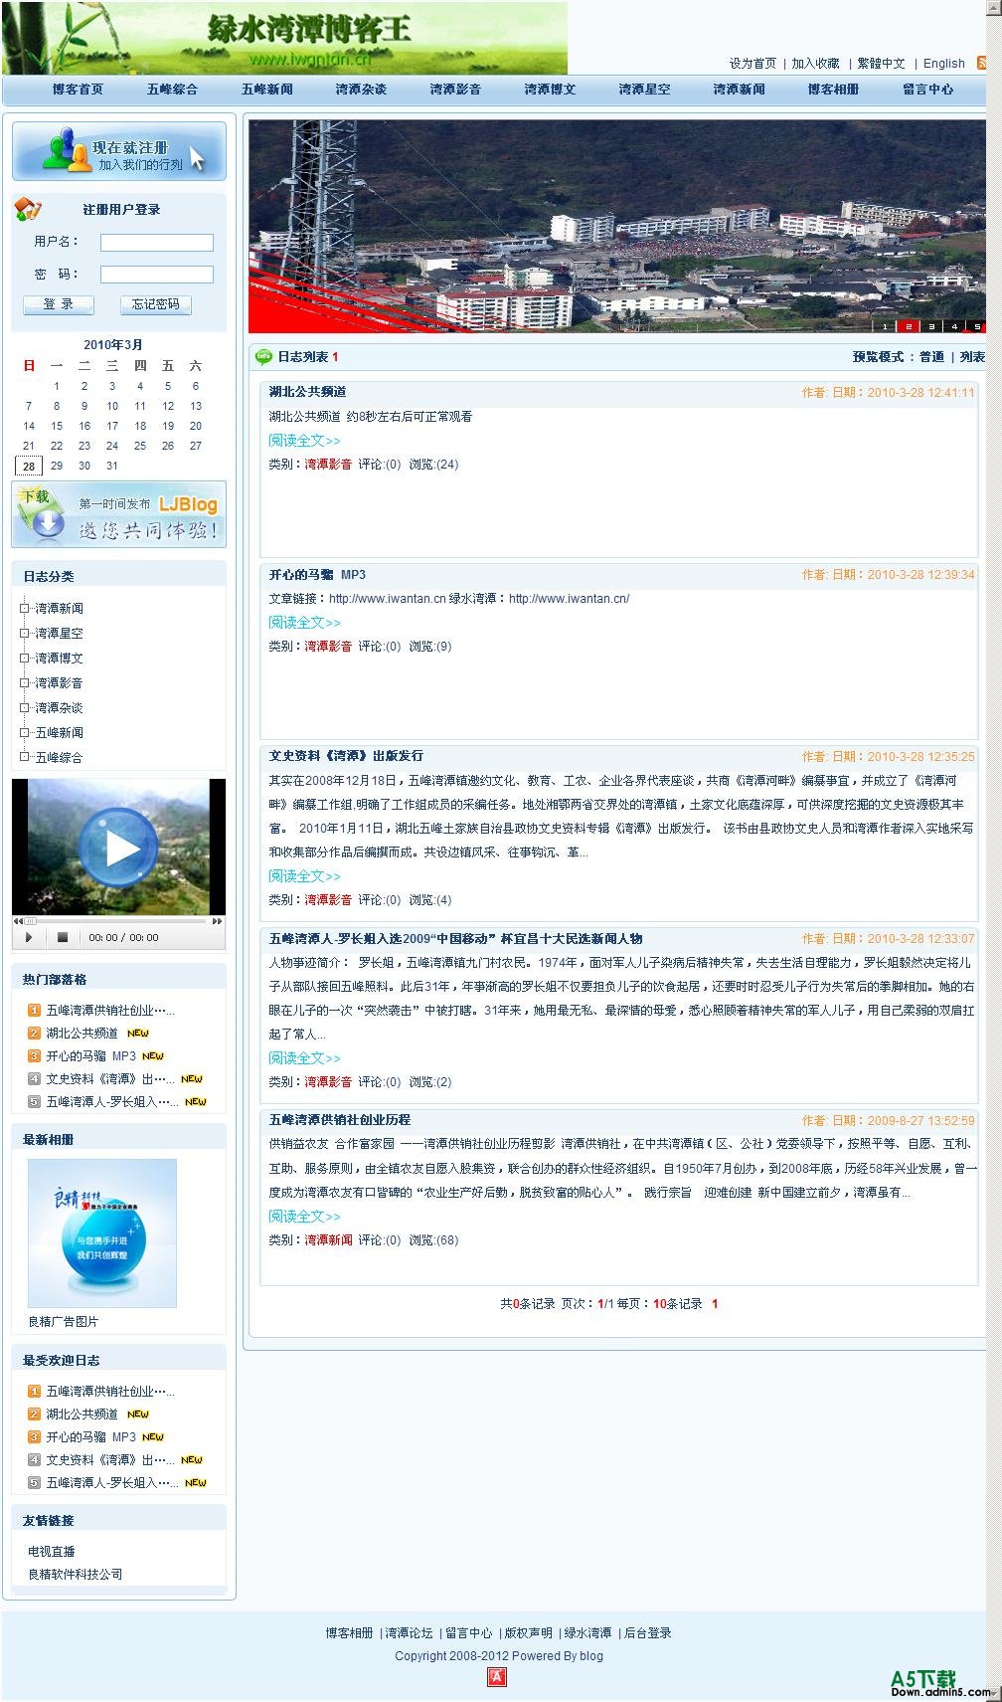1002x1702 pixels.
Task: Expand the 湾潭星空 category node
Action: click(25, 633)
